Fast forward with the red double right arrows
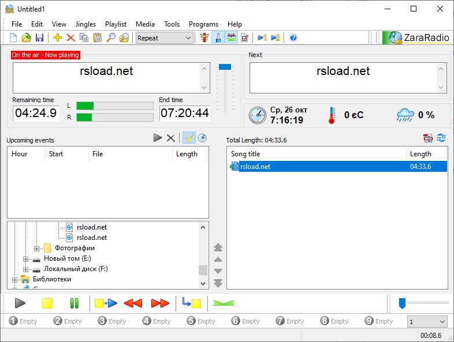The height and width of the screenshot is (342, 454). tap(161, 303)
